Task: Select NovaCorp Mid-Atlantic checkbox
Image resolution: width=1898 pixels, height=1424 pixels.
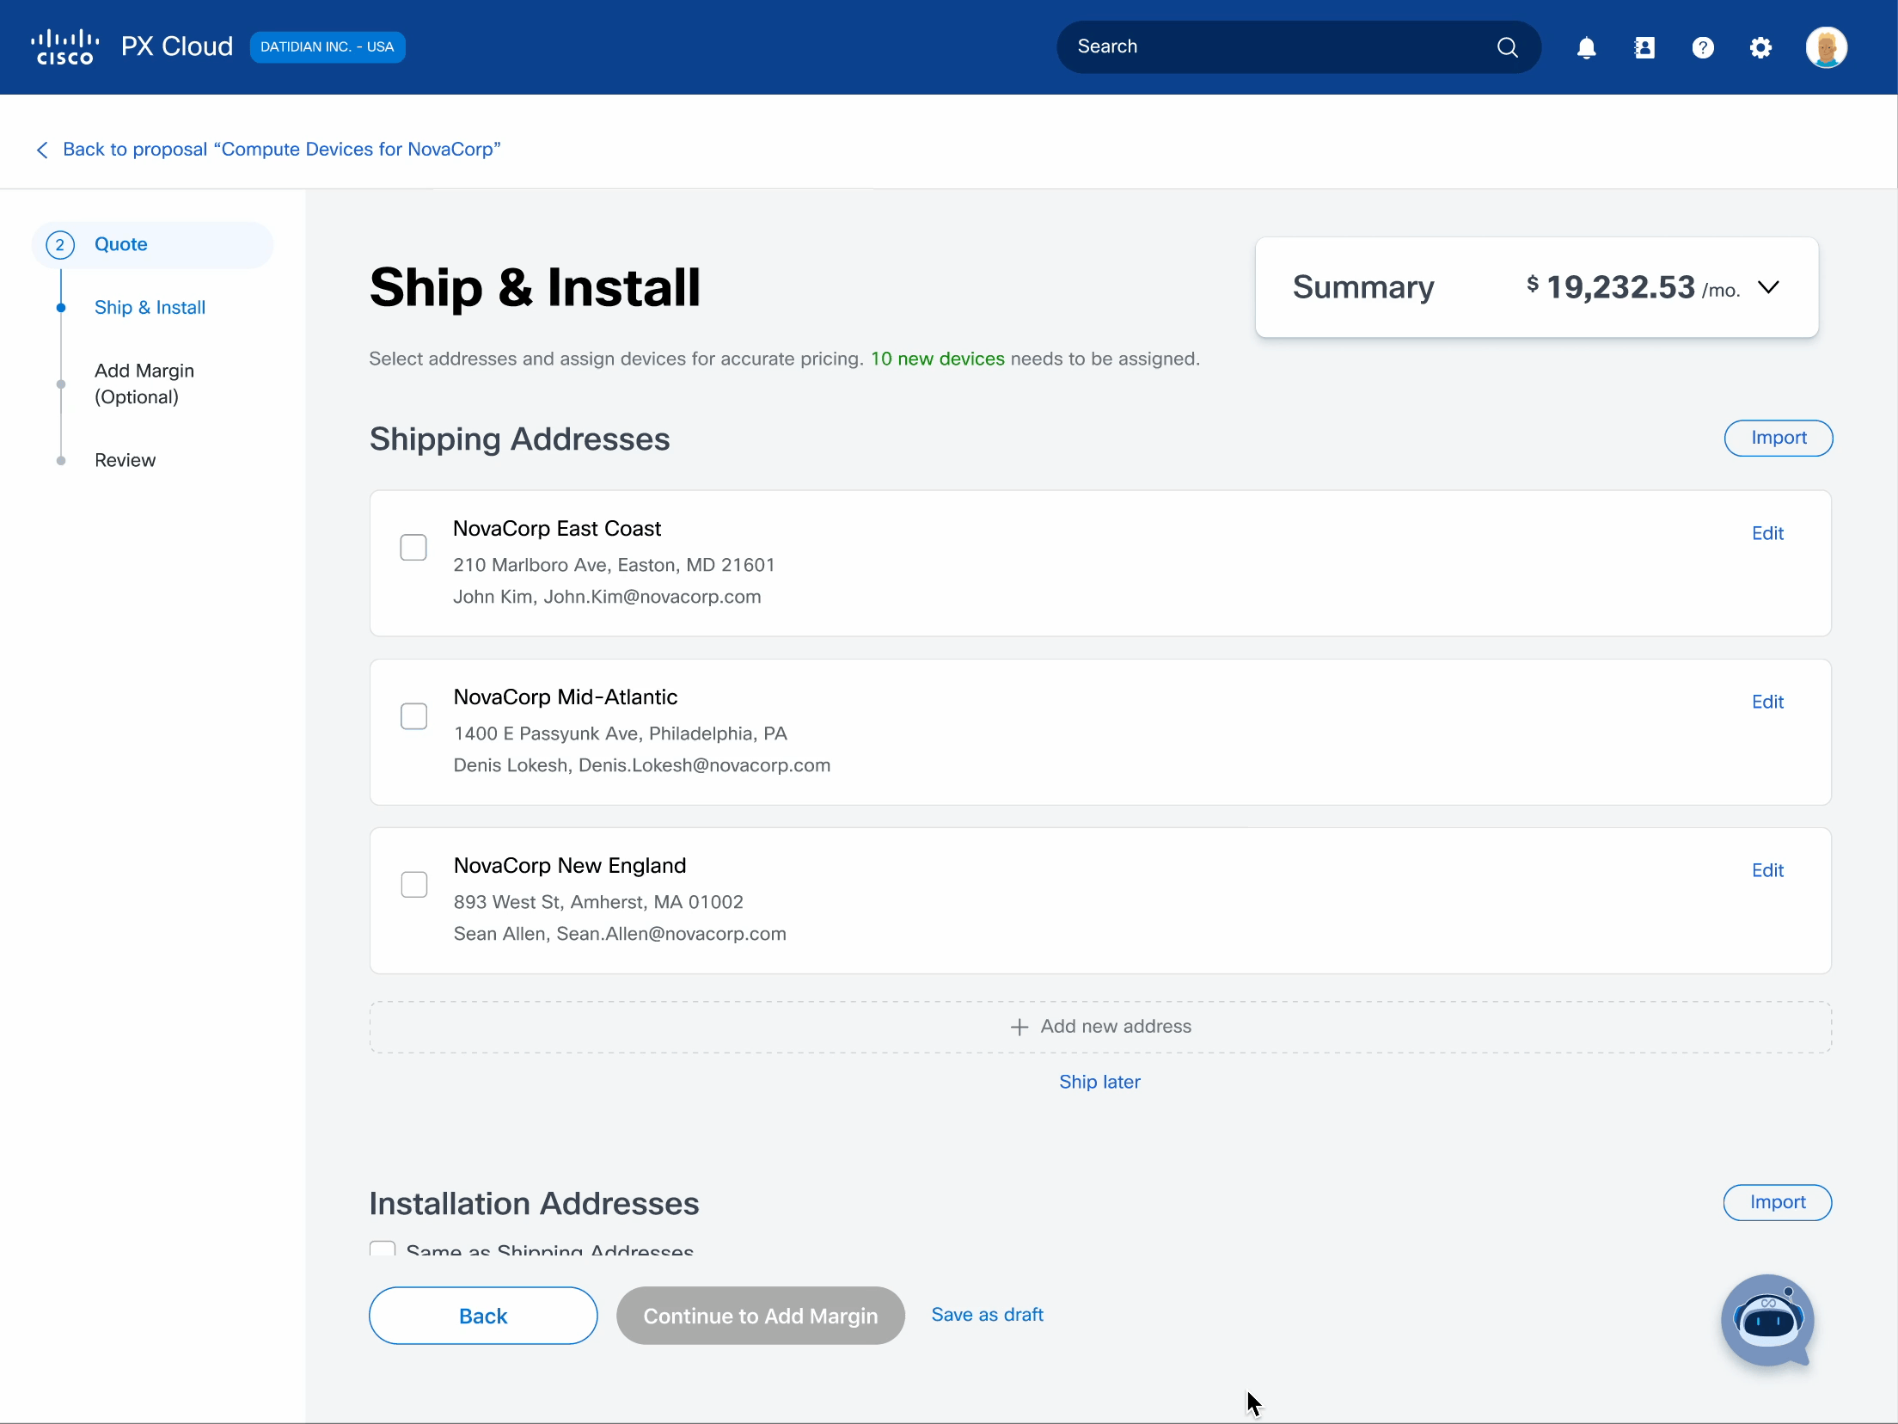Action: (x=413, y=716)
